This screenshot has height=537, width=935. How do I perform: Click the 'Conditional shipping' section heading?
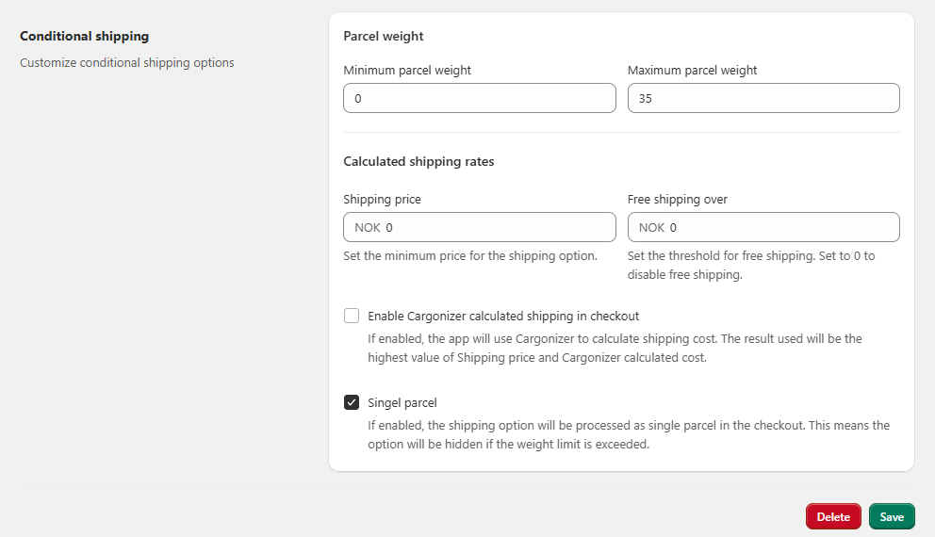click(x=84, y=36)
